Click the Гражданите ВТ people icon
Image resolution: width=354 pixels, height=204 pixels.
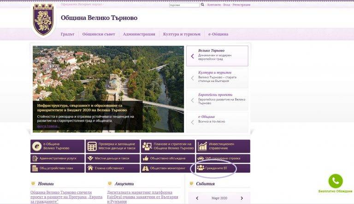click(x=201, y=168)
